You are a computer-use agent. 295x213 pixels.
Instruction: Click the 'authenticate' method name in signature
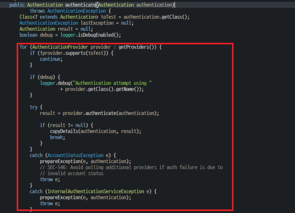[x=80, y=5]
